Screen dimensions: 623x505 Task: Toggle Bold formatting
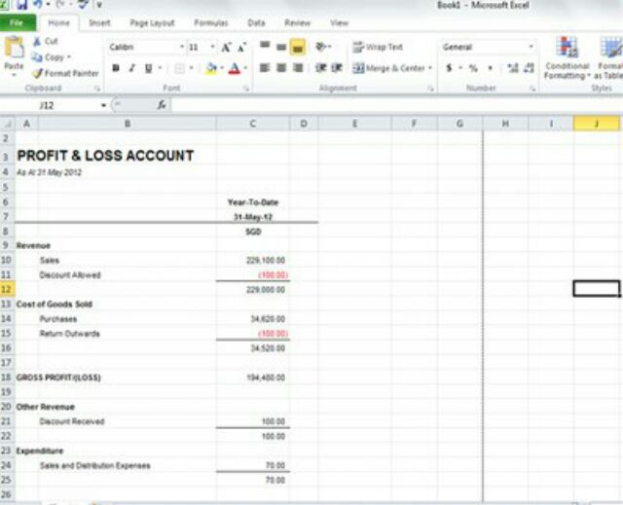point(116,68)
